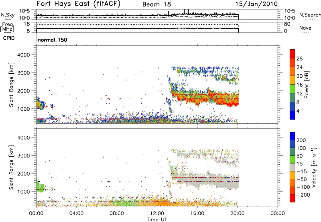The height and width of the screenshot is (222, 321).
Task: Click the '04:00' time tick label
Action: click(77, 214)
